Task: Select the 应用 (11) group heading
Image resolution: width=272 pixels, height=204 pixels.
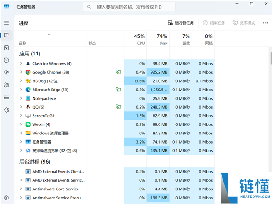Action: pyautogui.click(x=29, y=54)
